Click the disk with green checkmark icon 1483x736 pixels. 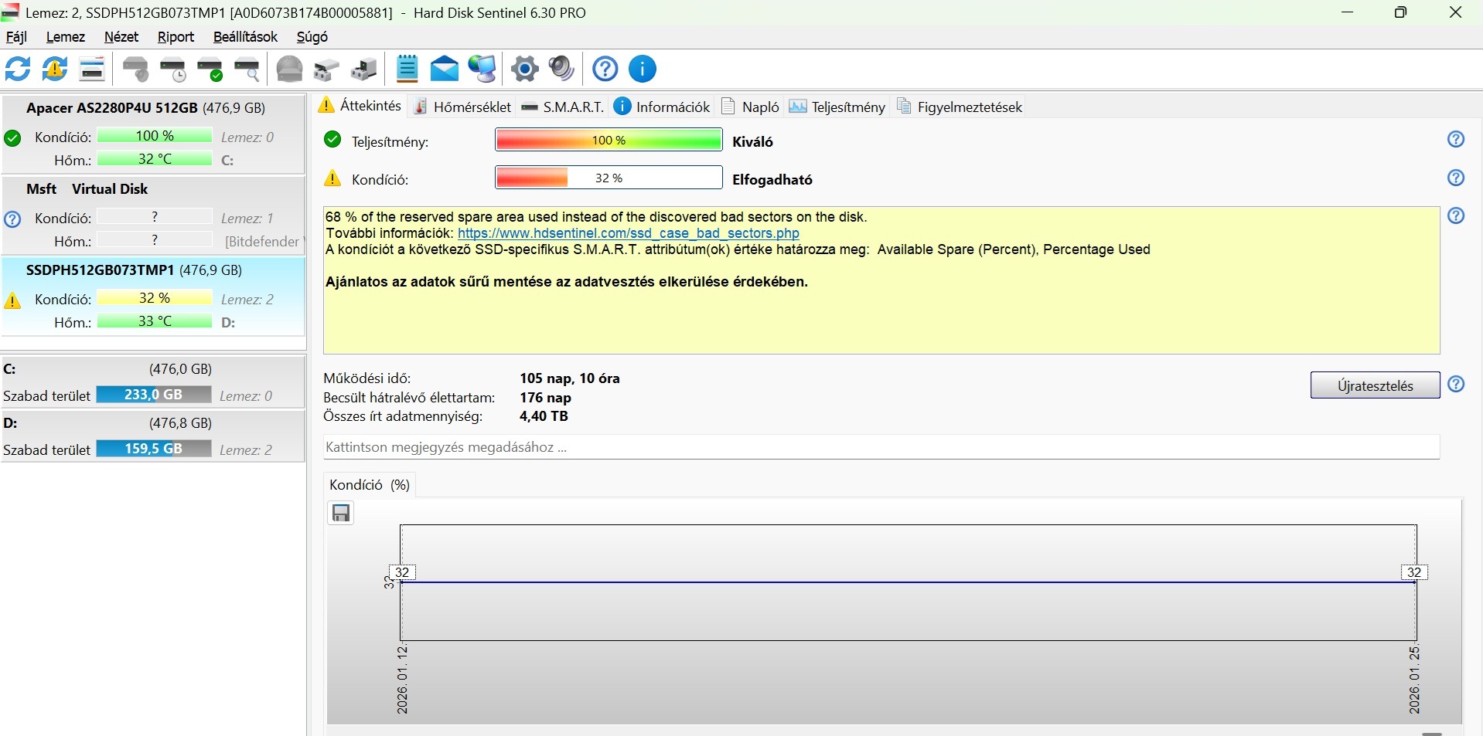tap(210, 69)
